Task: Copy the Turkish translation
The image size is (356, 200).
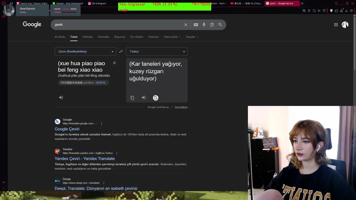Action: point(132,98)
